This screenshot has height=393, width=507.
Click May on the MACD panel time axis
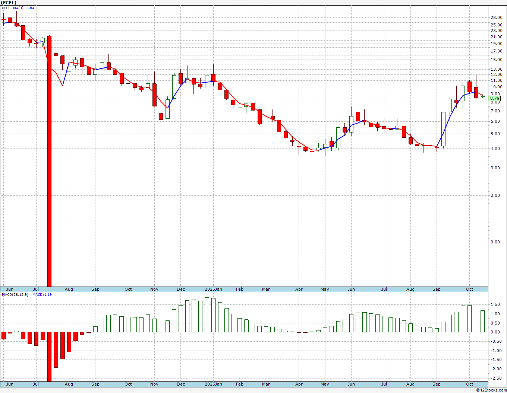[x=325, y=384]
